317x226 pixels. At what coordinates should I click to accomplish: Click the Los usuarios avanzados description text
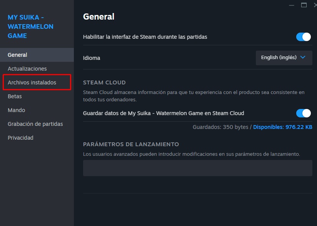[x=192, y=154]
